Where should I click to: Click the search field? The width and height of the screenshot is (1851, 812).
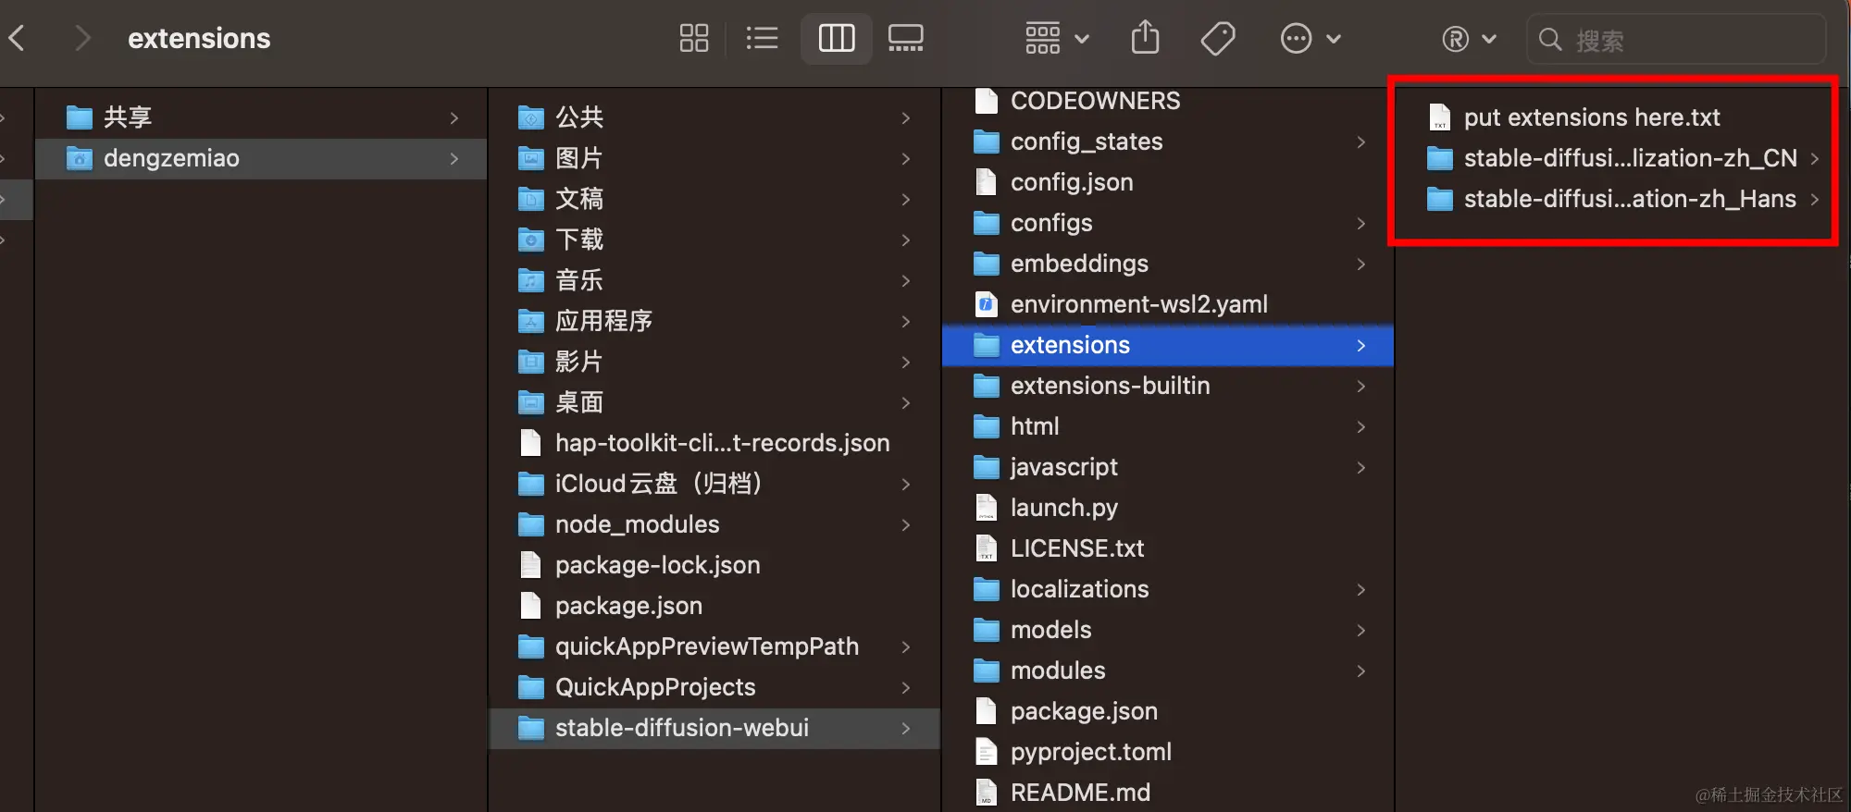coord(1676,39)
